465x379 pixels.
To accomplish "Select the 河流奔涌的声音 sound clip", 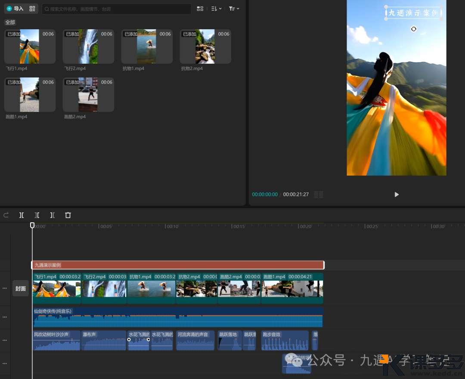I will (195, 340).
